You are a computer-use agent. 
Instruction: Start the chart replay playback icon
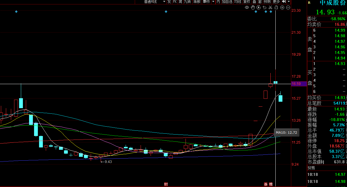pyautogui.click(x=258, y=8)
